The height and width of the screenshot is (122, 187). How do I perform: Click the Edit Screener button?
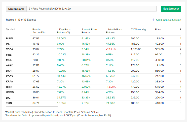pos(171,9)
